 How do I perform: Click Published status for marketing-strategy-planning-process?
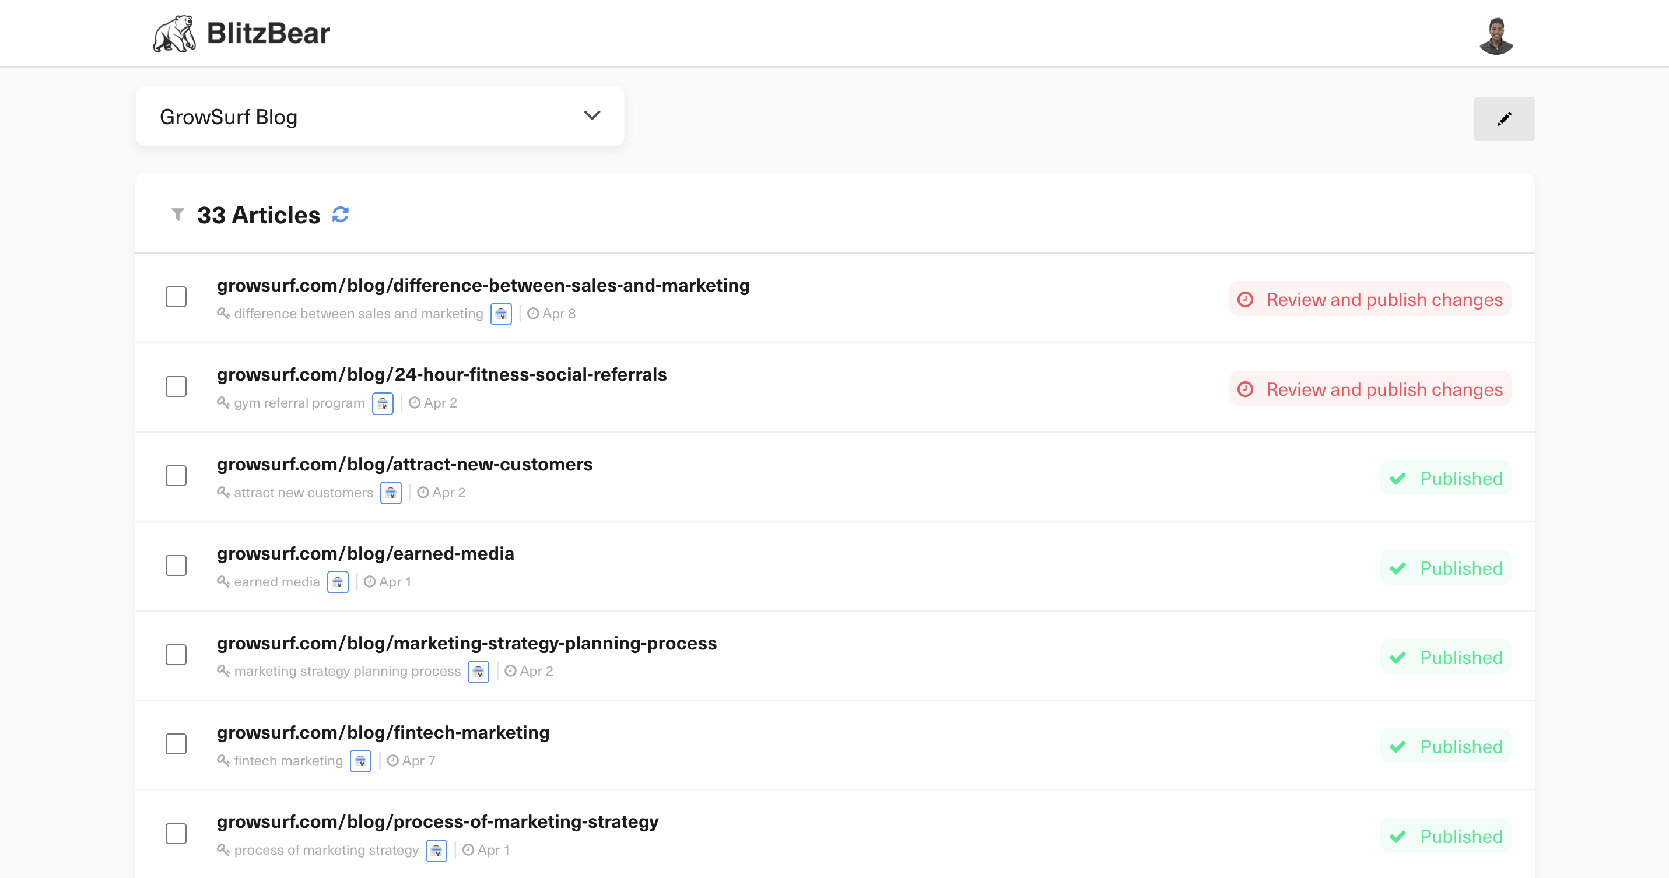point(1446,658)
